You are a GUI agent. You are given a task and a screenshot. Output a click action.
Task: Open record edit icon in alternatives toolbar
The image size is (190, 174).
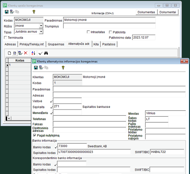click(15, 53)
